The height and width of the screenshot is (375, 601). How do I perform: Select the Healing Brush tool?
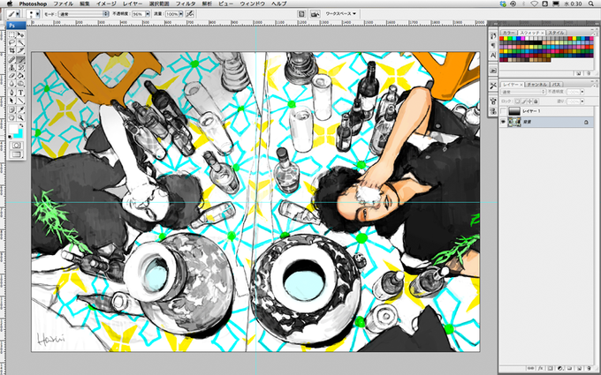tap(12, 60)
